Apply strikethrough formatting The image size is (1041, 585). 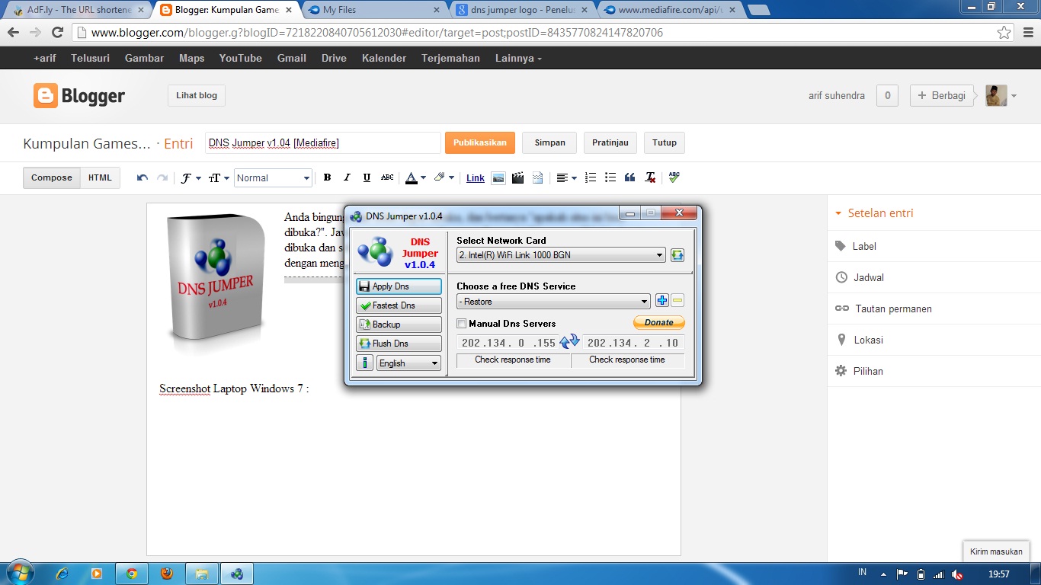[x=387, y=177]
